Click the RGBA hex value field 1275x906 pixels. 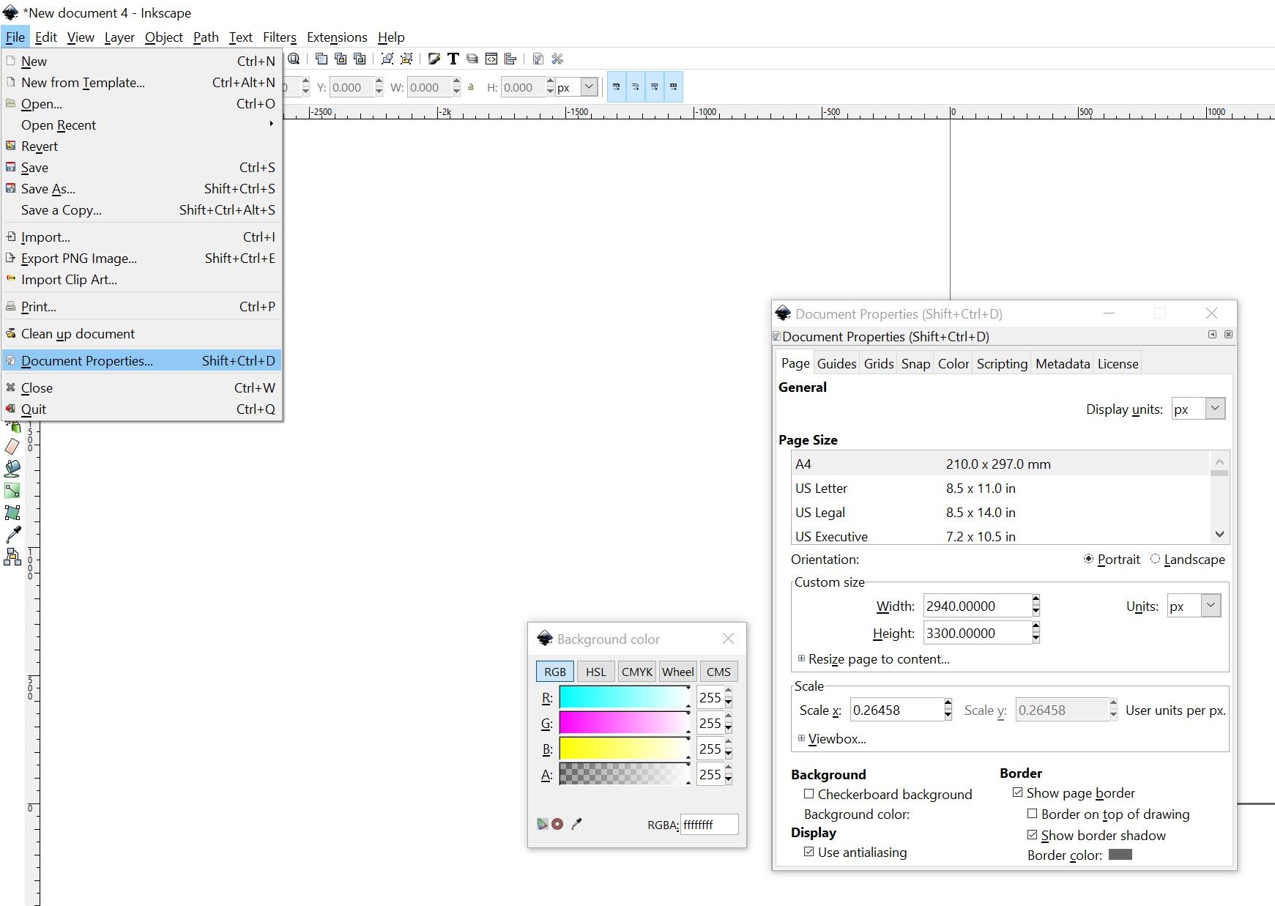pos(708,825)
